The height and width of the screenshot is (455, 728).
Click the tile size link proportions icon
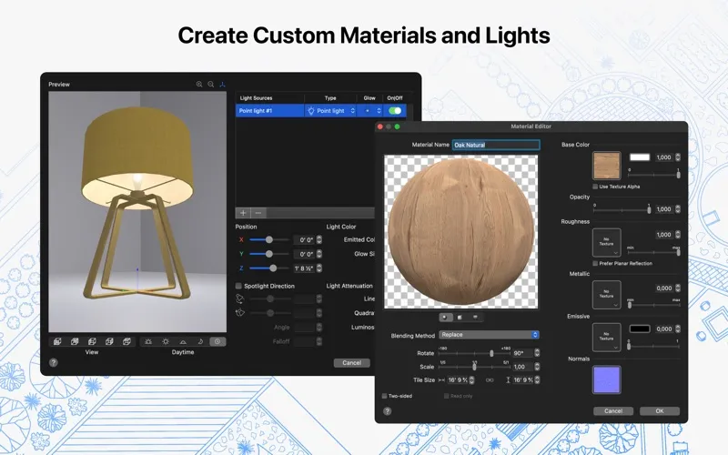coord(488,380)
